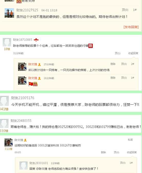The height and width of the screenshot is (173, 142).
Task: Click 删除 on 陈文捷's 1# reply
Action: click(113, 78)
